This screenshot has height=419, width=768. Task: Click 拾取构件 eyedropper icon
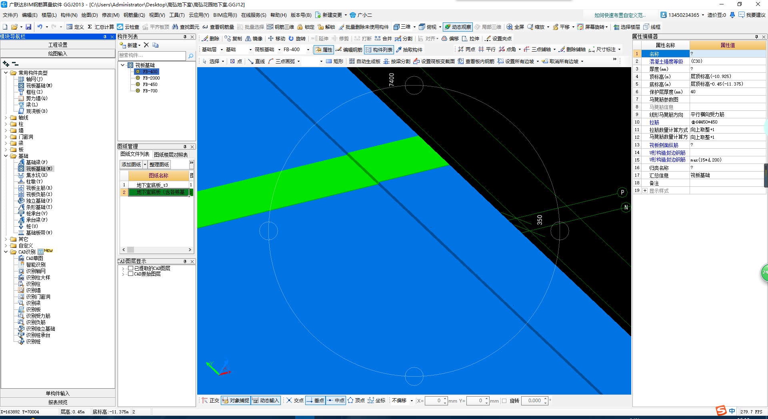[x=399, y=50]
